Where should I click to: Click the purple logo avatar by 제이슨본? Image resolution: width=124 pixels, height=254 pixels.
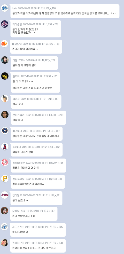click(x=5, y=24)
